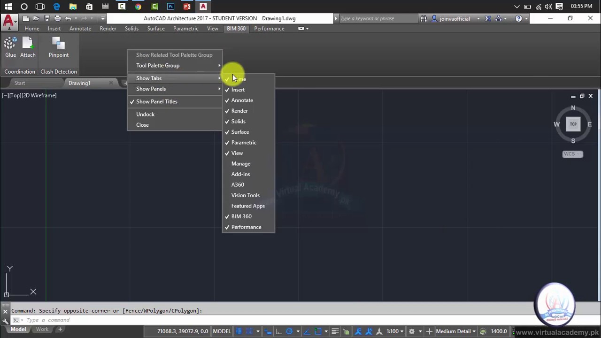Uncheck View in the Show Tabs submenu

pyautogui.click(x=248, y=153)
